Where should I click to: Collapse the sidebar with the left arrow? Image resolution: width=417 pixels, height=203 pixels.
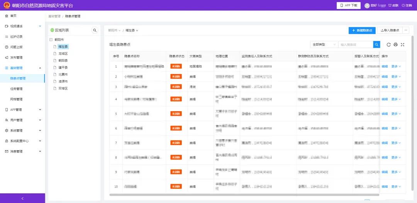click(22, 198)
